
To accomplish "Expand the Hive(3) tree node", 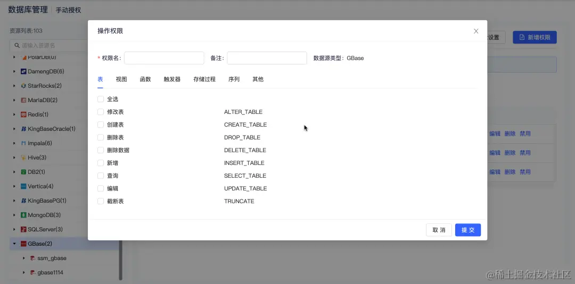I will [14, 157].
